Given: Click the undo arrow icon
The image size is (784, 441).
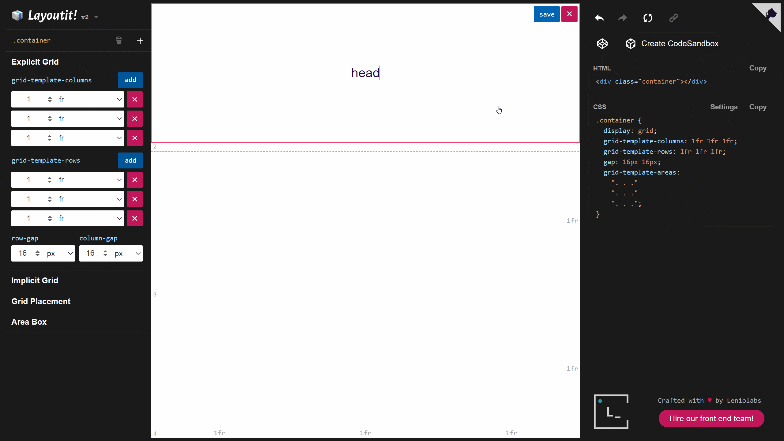Looking at the screenshot, I should (x=599, y=18).
